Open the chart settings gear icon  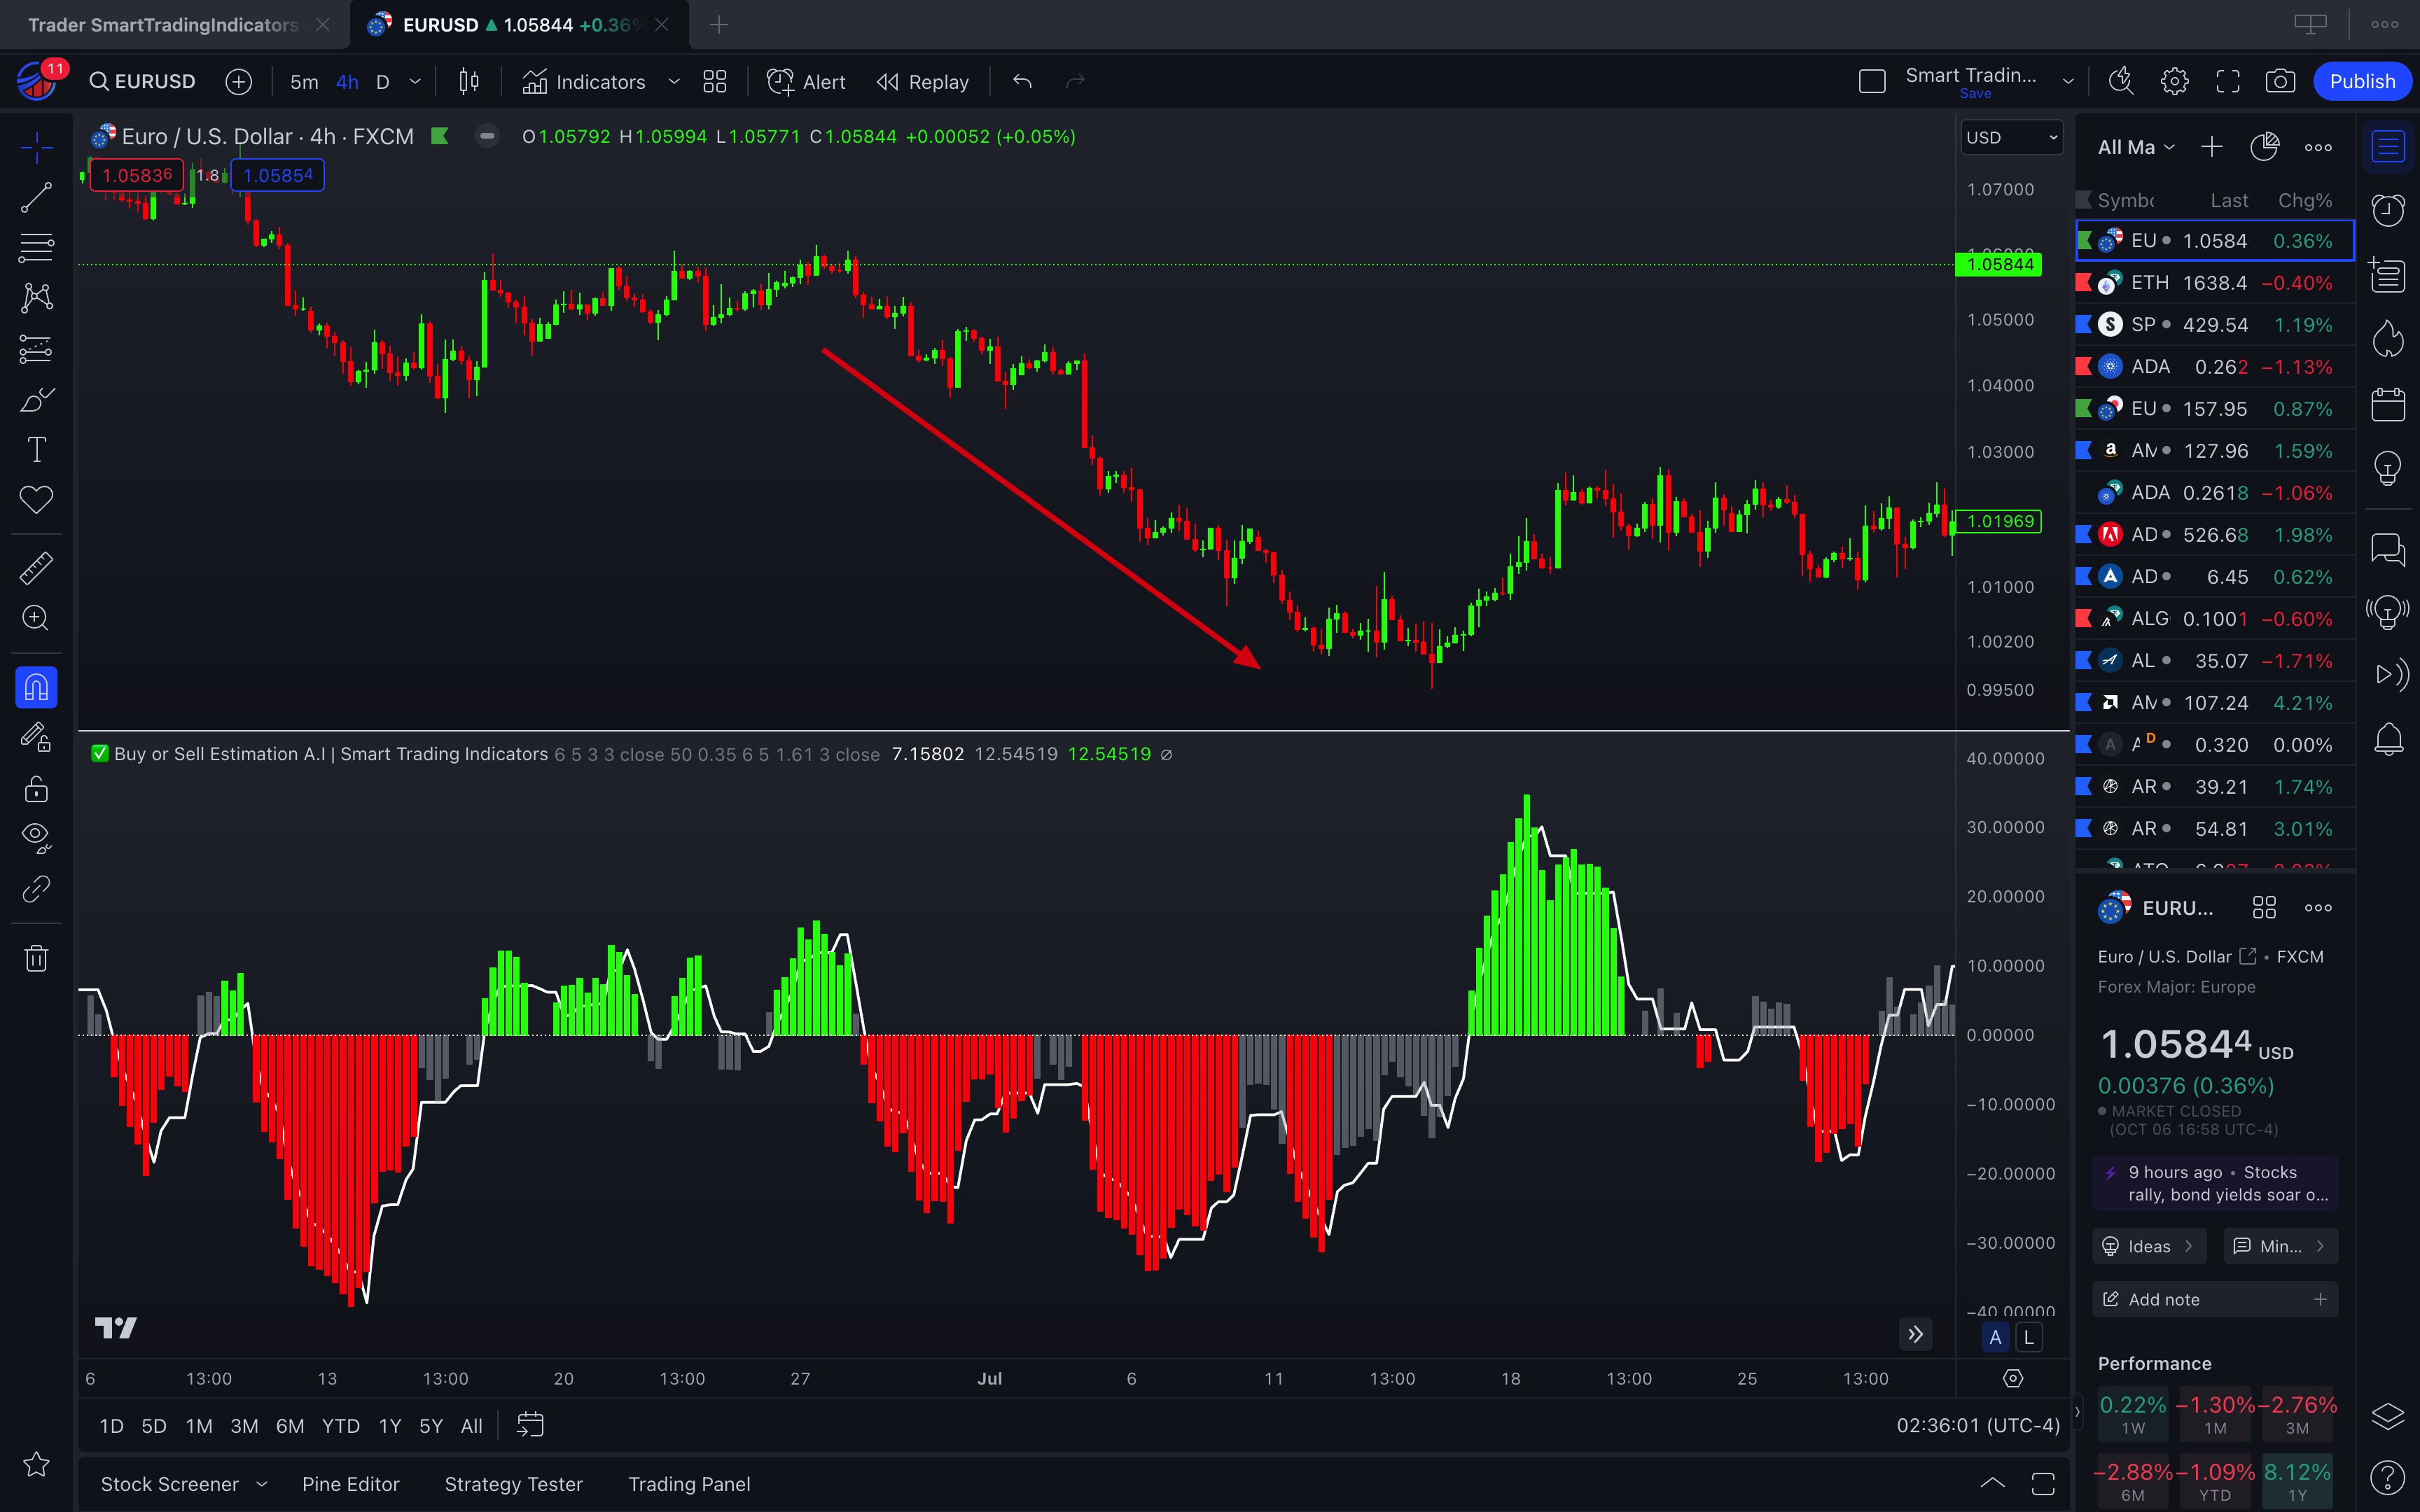coord(2174,81)
